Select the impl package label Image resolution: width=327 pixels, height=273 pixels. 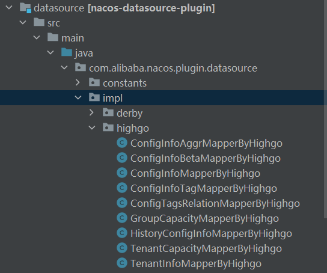click(112, 98)
